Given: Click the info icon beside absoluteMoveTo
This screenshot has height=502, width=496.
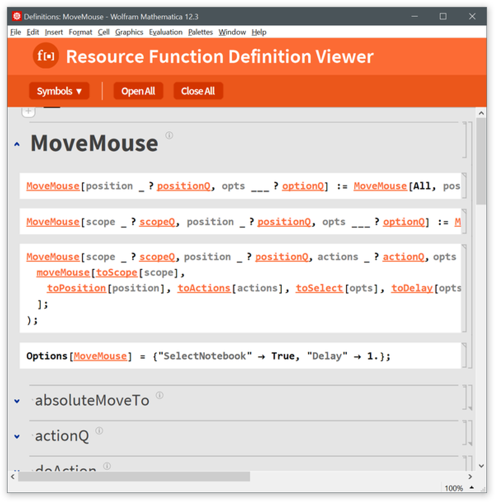Looking at the screenshot, I should 160,395.
